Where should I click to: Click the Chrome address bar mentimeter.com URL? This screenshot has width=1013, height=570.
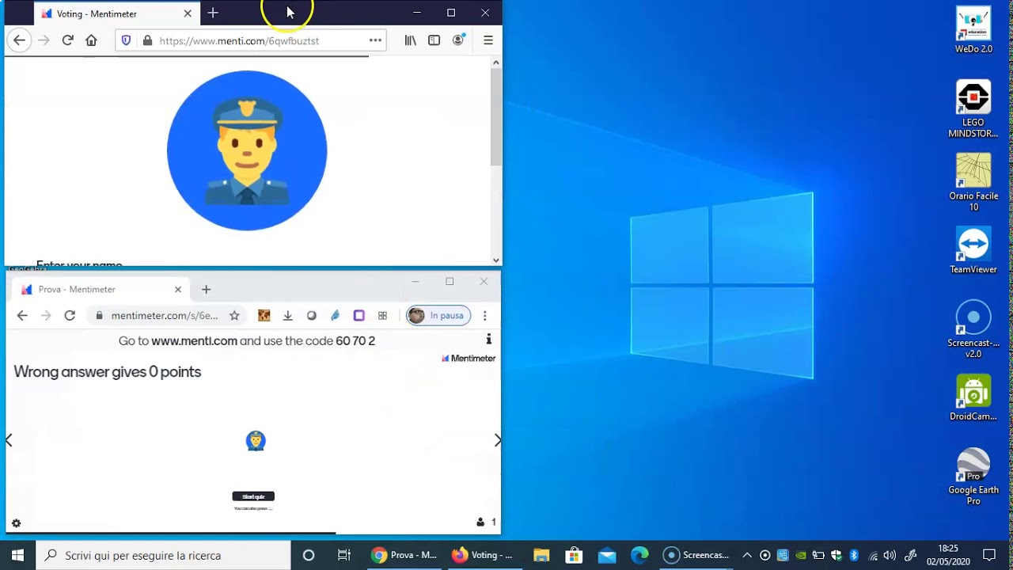165,315
